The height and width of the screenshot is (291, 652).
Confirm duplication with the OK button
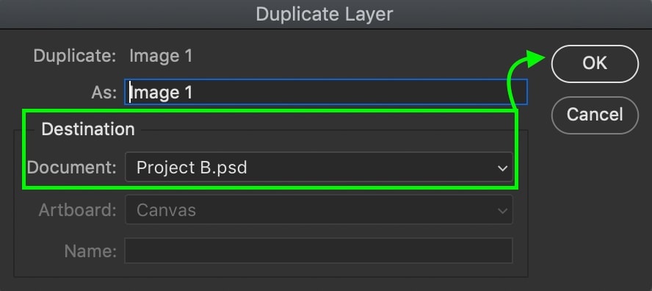pos(595,64)
